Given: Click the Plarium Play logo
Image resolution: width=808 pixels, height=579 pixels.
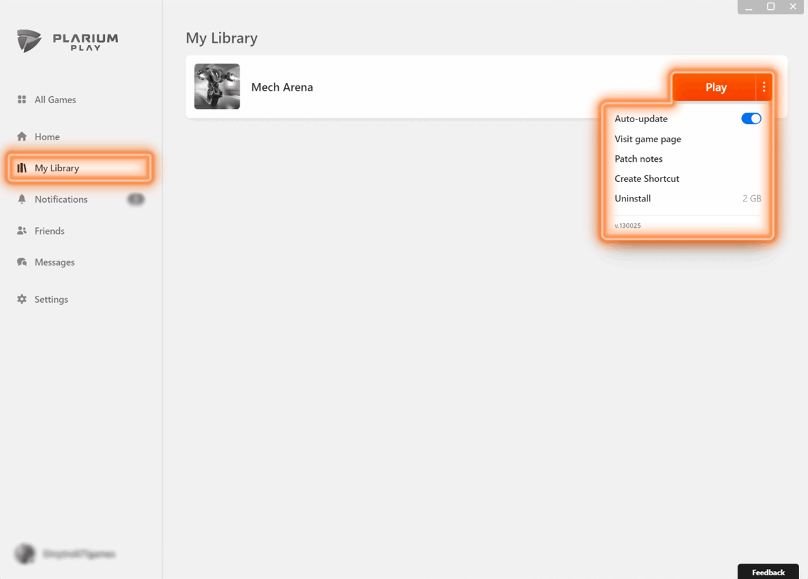Looking at the screenshot, I should [67, 41].
